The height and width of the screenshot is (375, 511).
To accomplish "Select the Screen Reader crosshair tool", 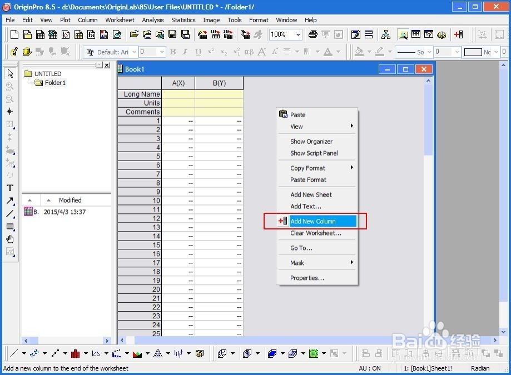I will [x=10, y=111].
